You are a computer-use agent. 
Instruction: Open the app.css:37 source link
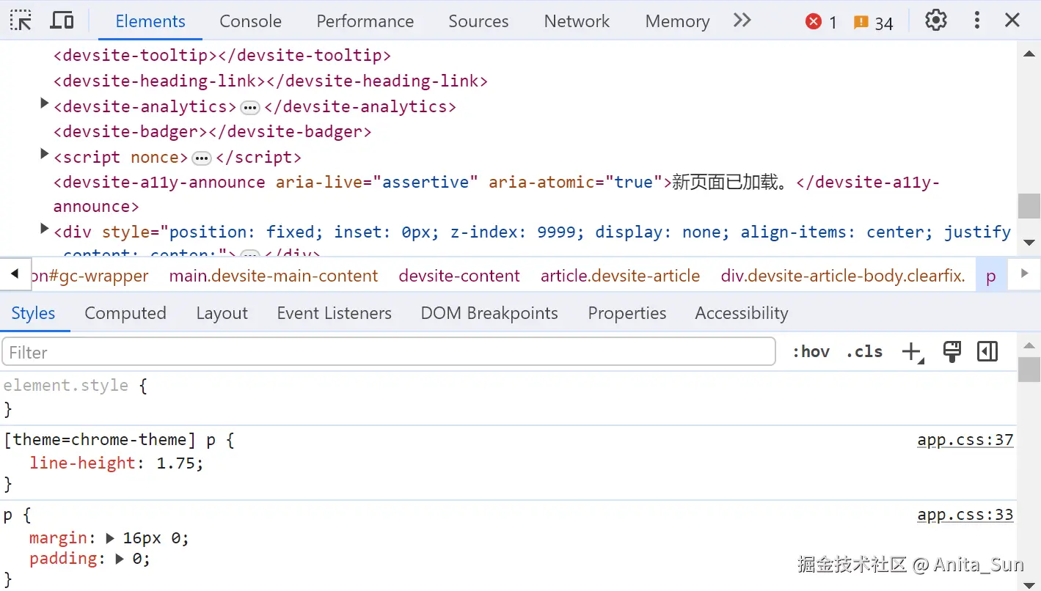(x=965, y=440)
